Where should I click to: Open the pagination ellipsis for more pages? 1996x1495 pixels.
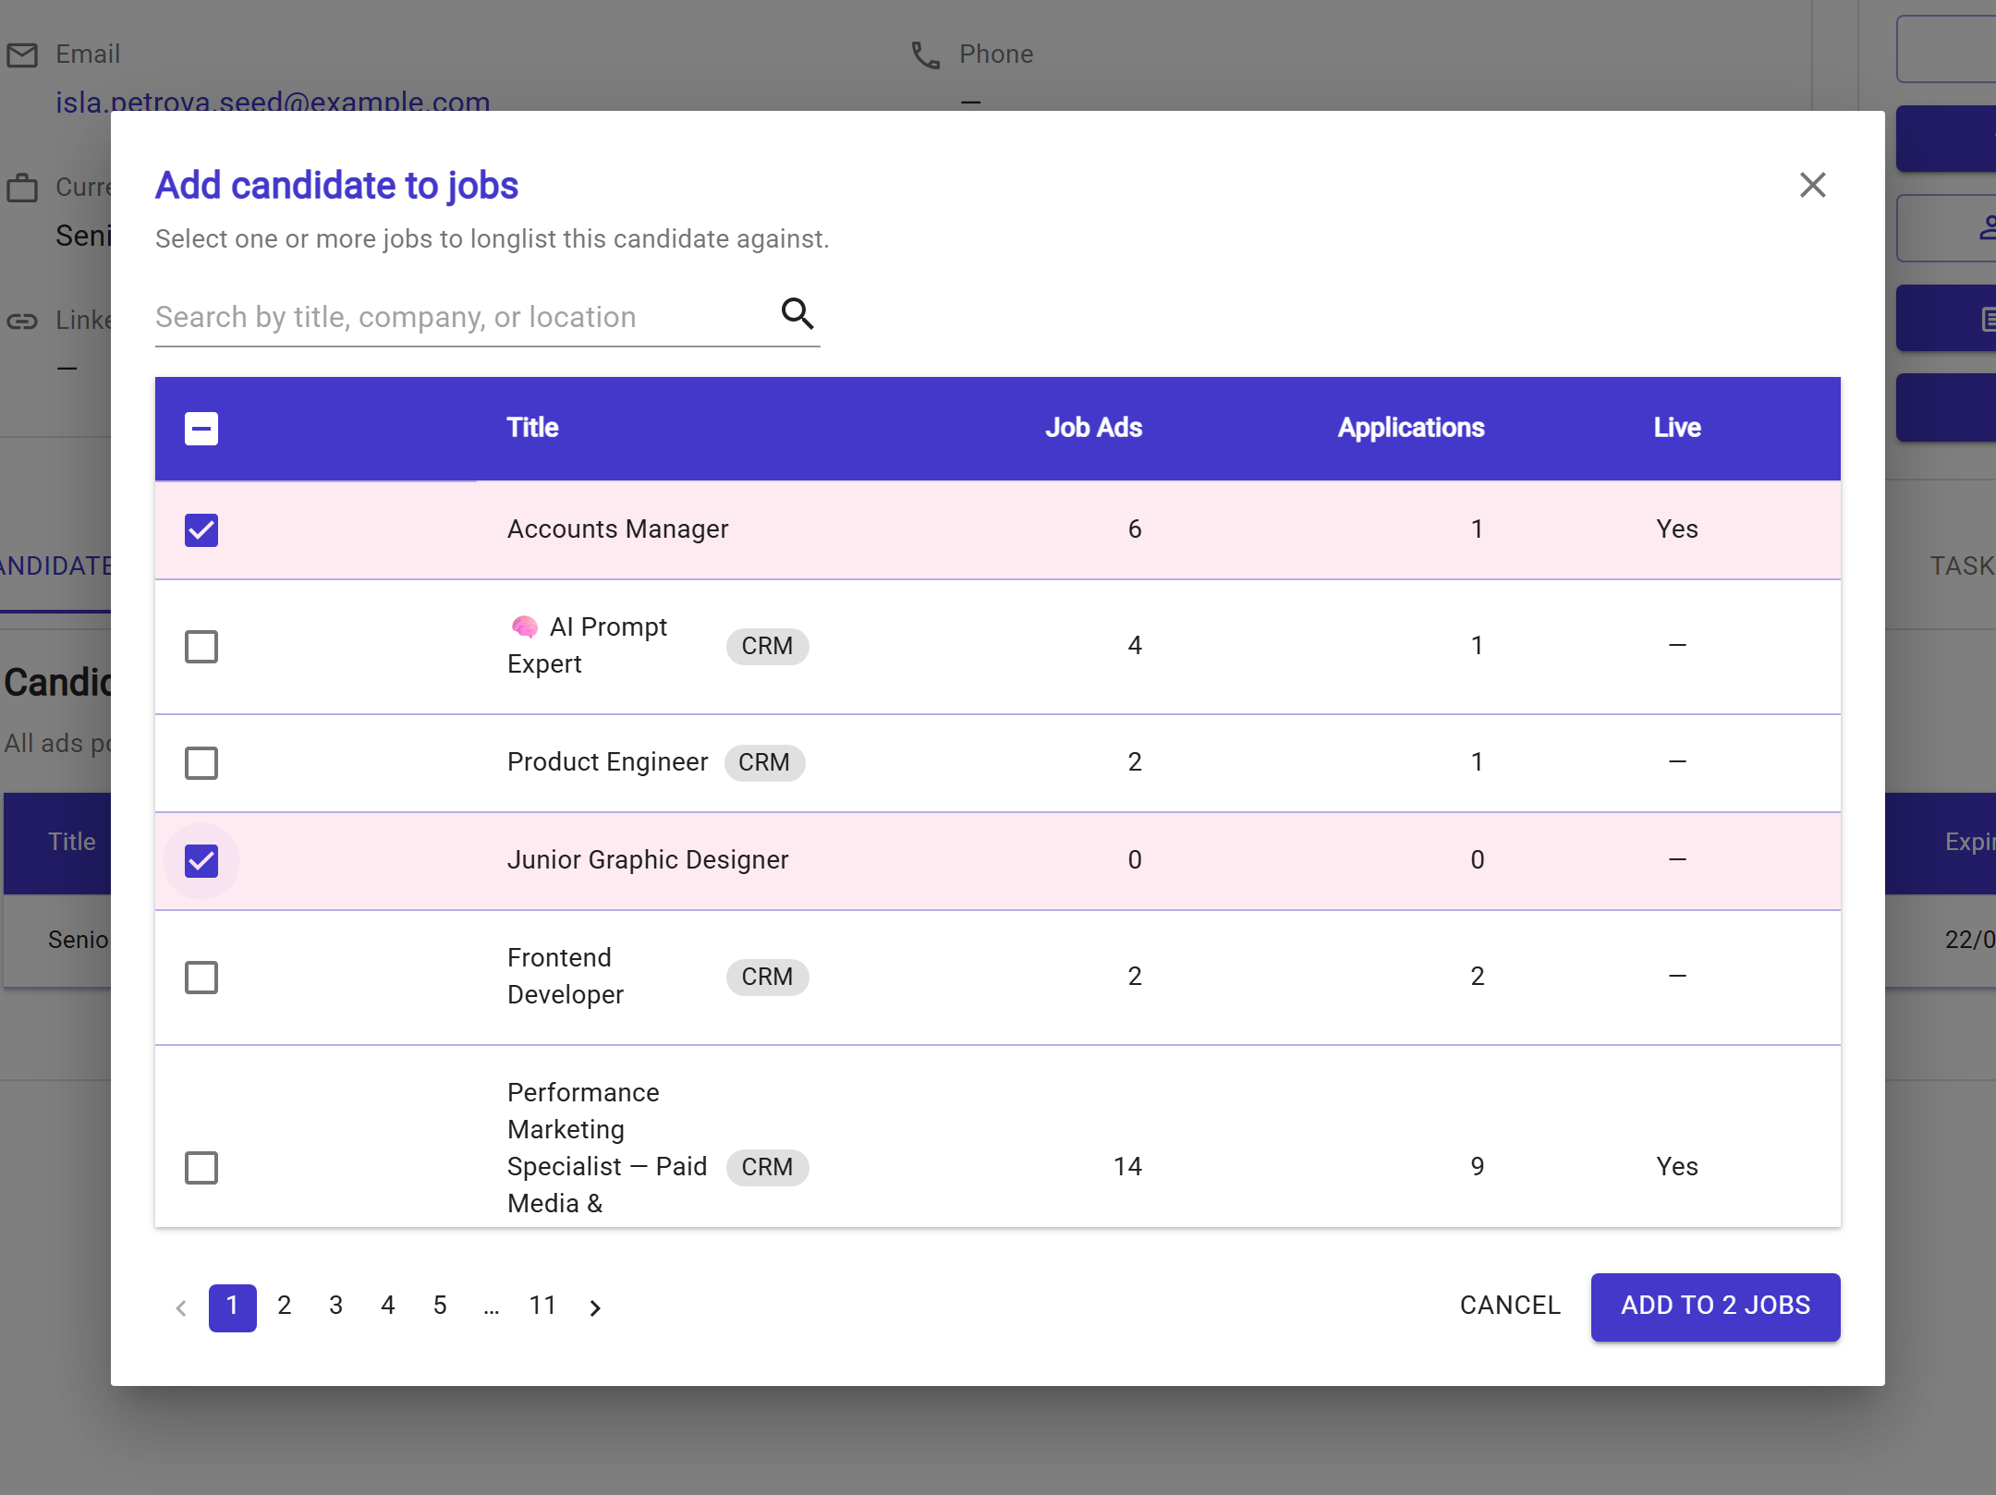pyautogui.click(x=492, y=1306)
